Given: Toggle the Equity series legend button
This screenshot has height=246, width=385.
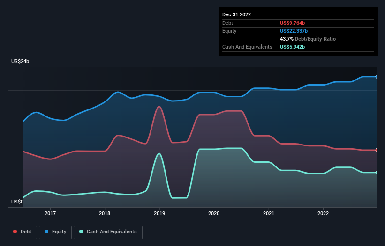Looking at the screenshot, I should [55, 232].
